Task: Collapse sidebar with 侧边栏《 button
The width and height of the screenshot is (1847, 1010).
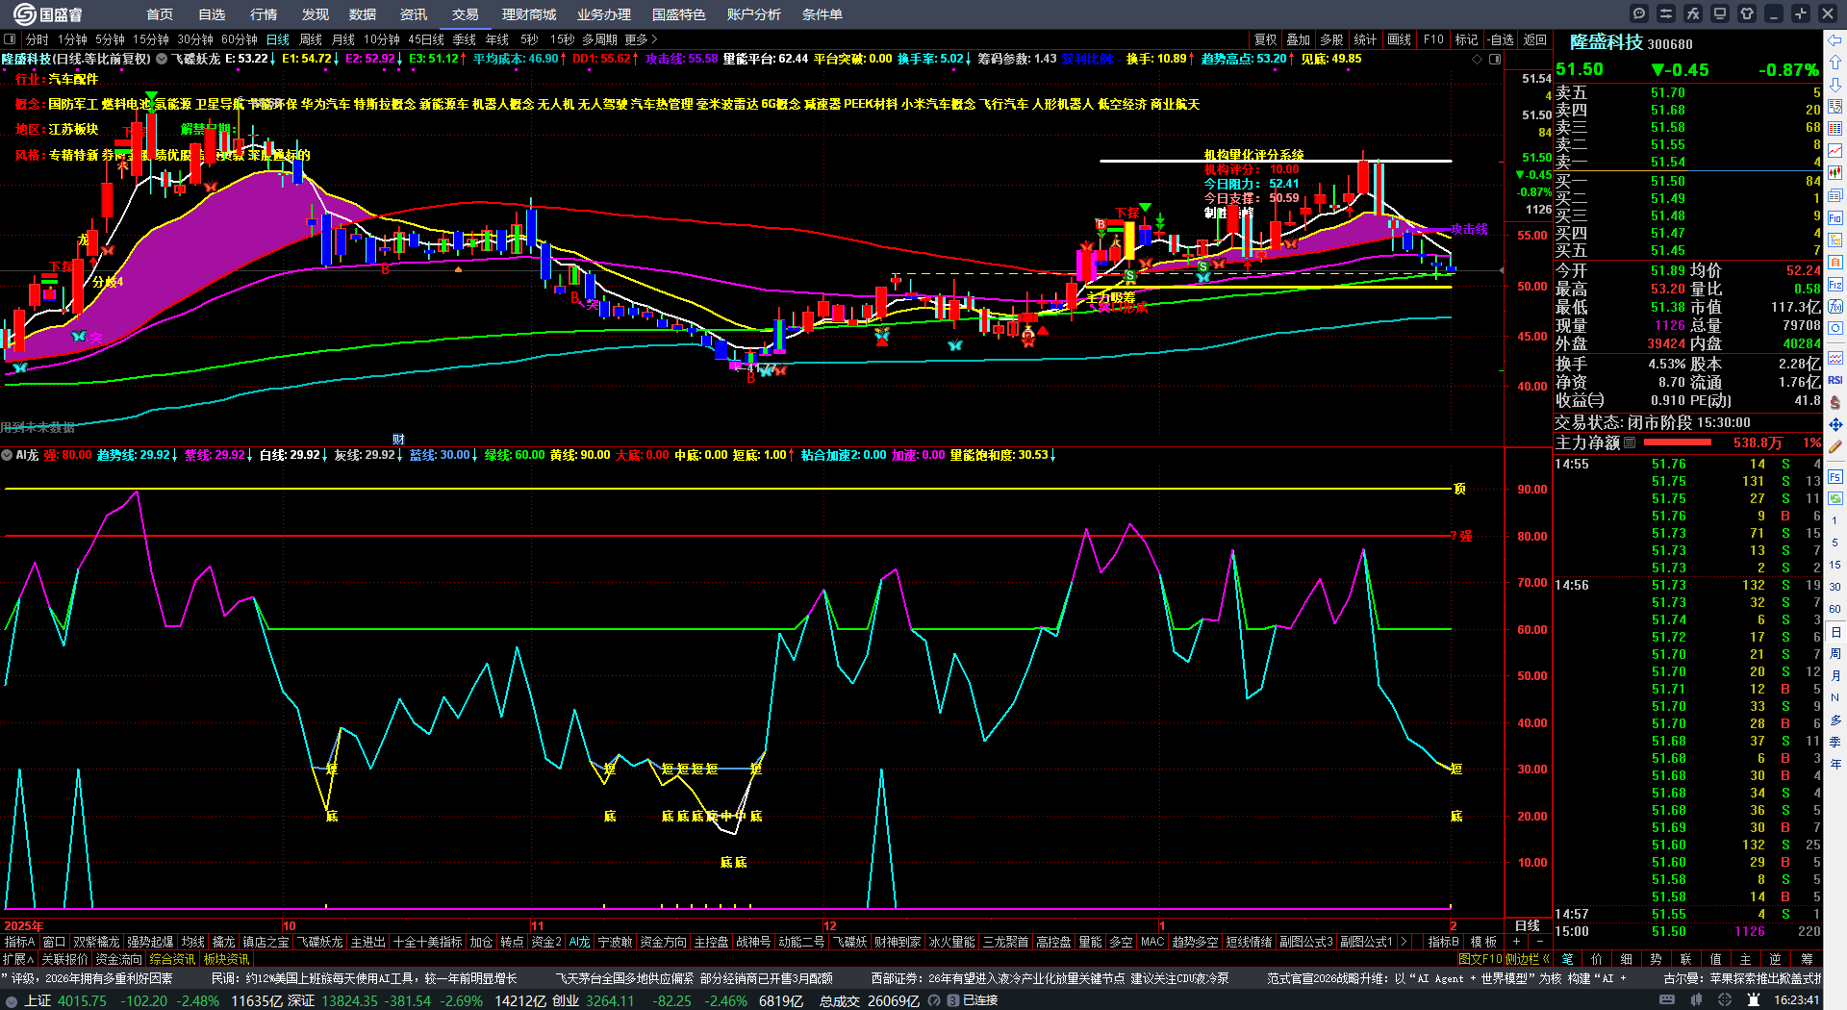Action: (1528, 958)
